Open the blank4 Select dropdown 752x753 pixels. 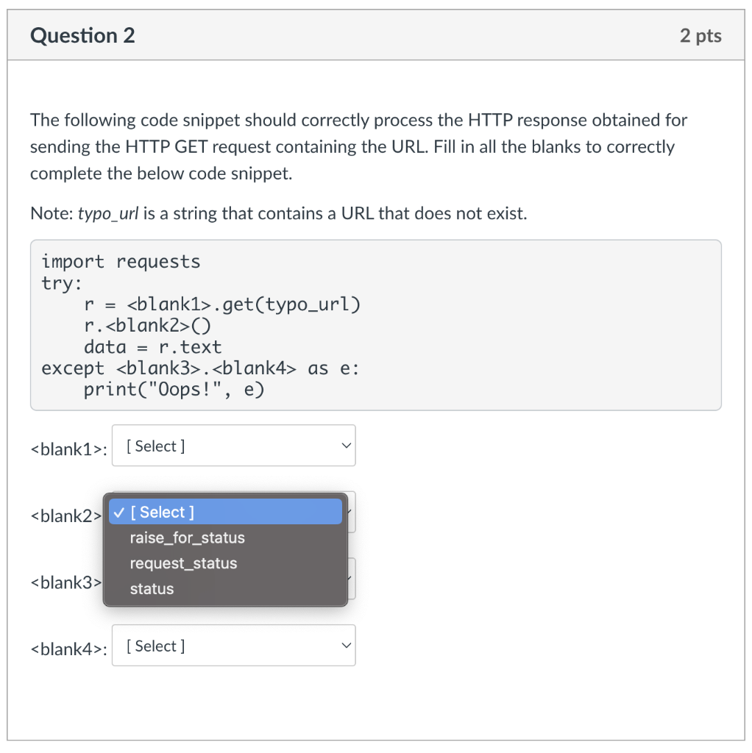click(x=233, y=645)
